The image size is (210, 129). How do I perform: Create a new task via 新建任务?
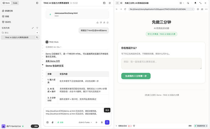click(x=8, y=11)
